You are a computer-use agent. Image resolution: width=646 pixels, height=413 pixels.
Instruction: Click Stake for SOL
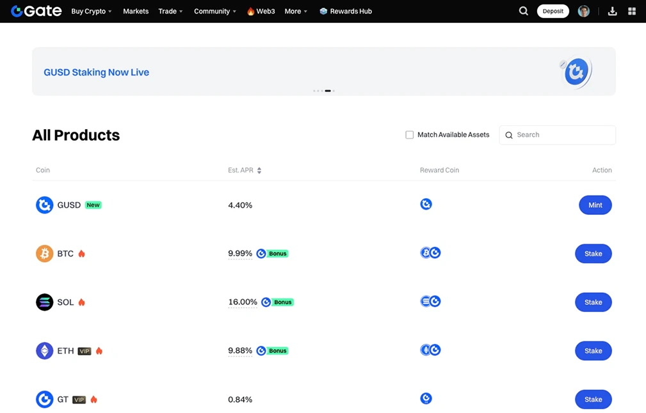594,302
